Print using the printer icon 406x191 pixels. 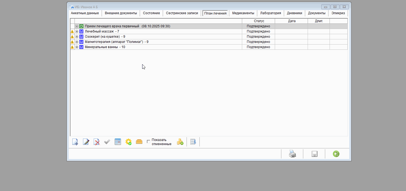pos(292,154)
